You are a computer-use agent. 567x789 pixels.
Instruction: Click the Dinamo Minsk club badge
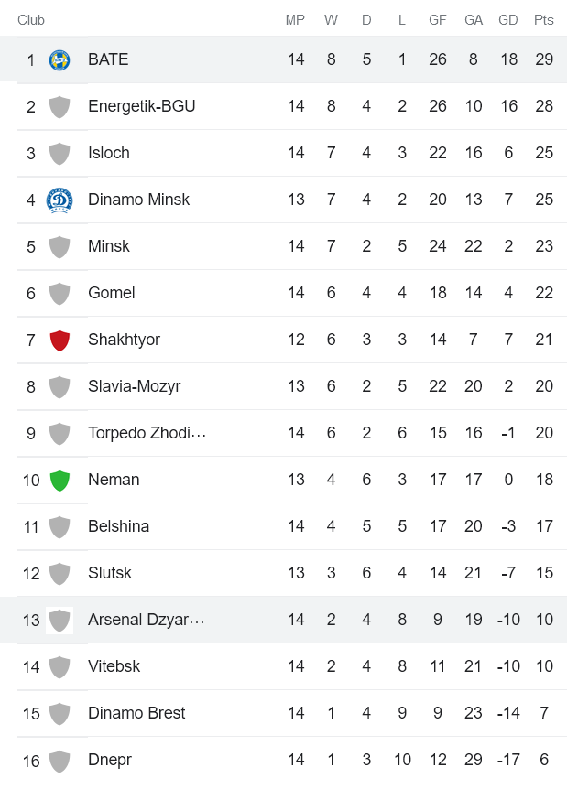[x=60, y=200]
